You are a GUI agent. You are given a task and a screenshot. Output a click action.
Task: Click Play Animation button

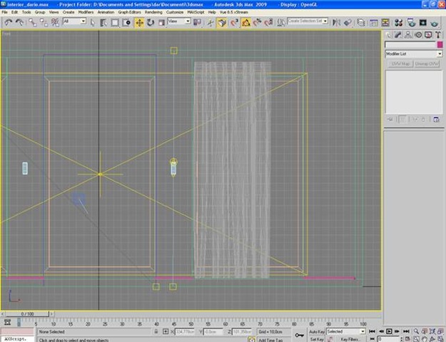tap(389, 331)
